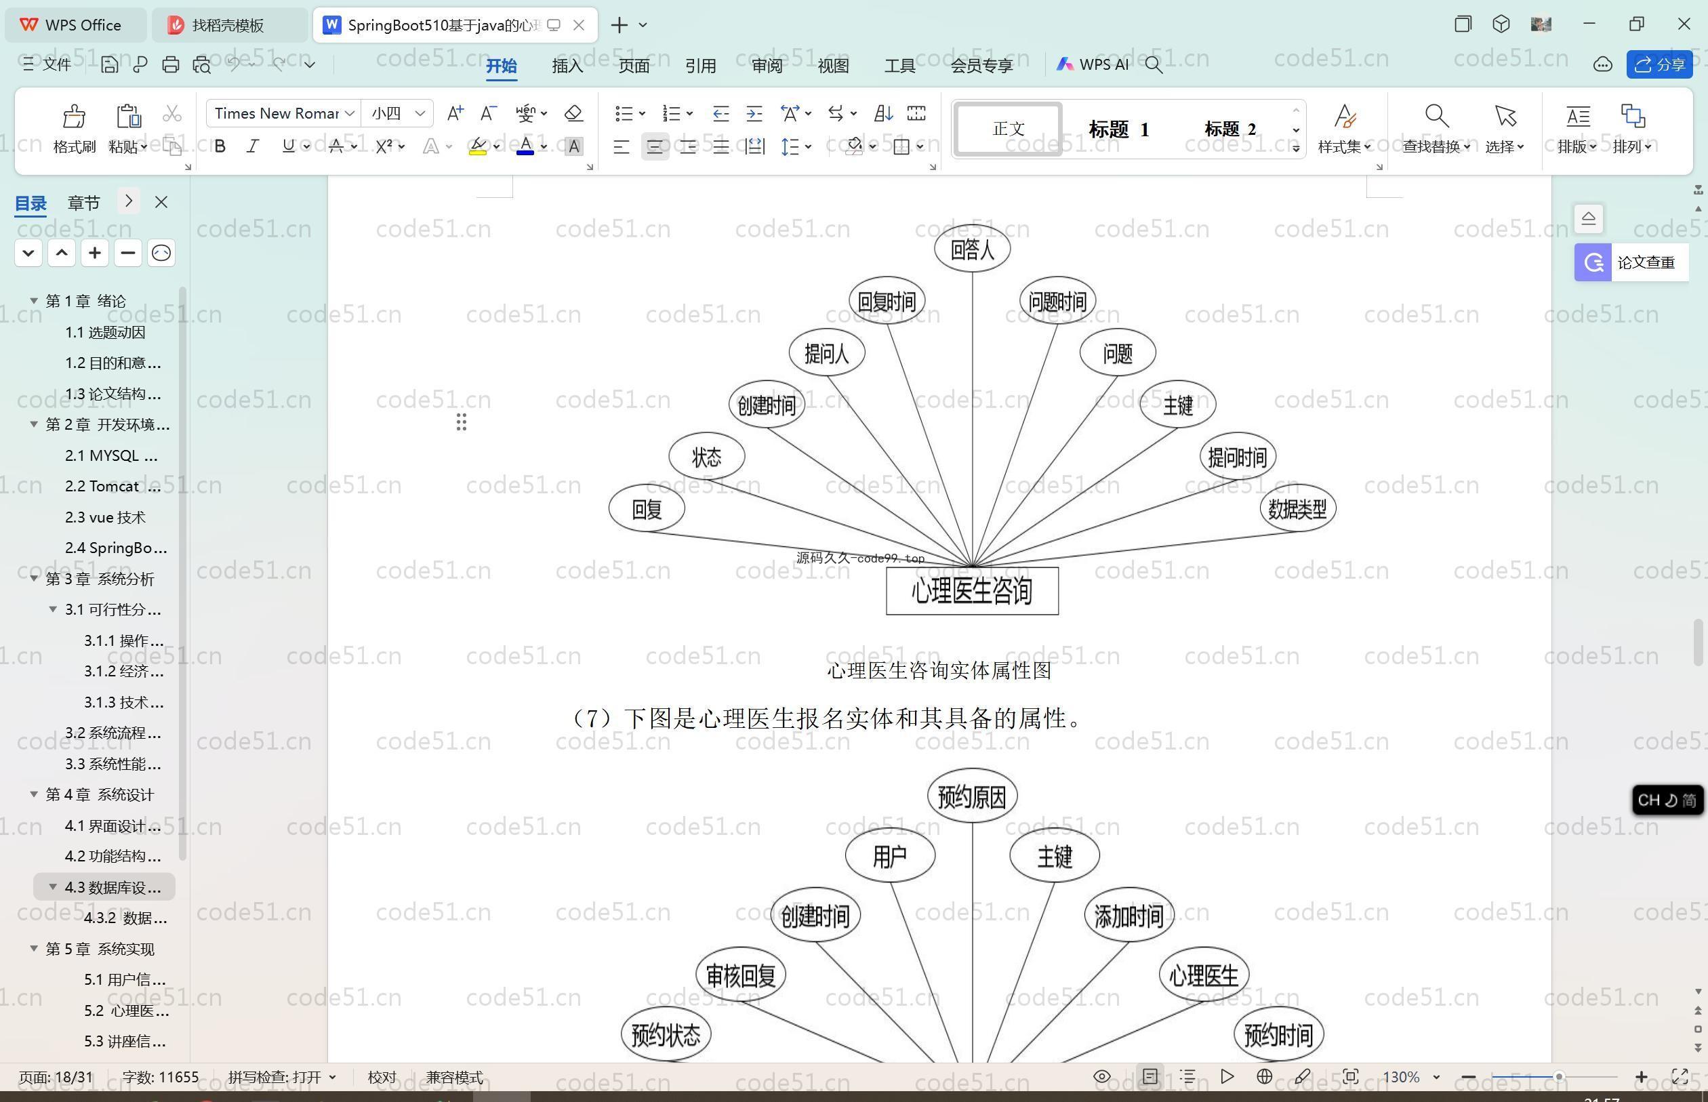Open the Times New Roman font dropdown
Screen dimensions: 1708x1102
point(350,114)
